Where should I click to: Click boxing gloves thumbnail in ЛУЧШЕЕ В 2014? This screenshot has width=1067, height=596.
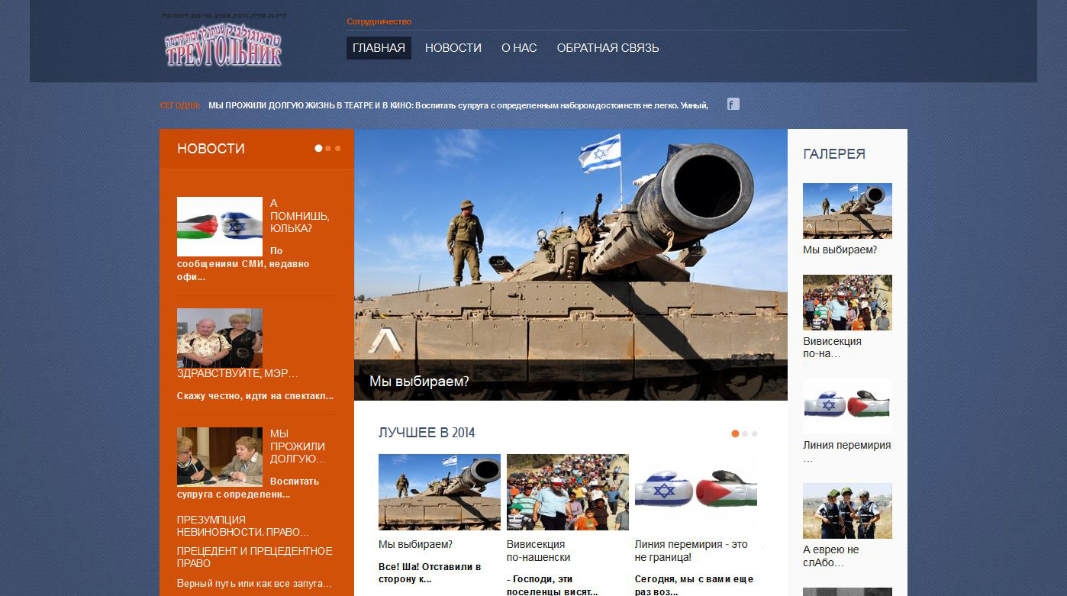point(695,491)
